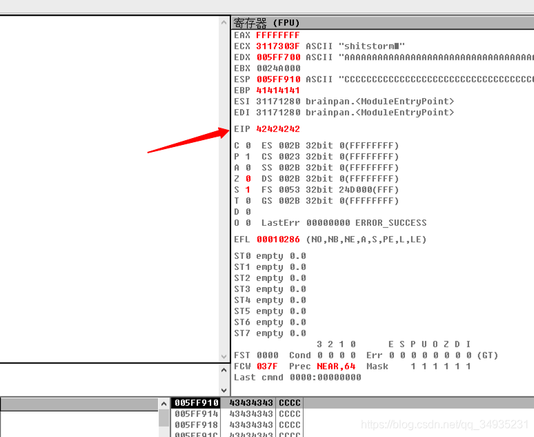This screenshot has height=437, width=534.
Task: Select the EIP value 42424242
Action: [277, 129]
